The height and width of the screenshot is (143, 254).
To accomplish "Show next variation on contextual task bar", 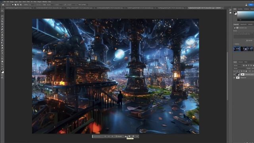I will point(112,136).
